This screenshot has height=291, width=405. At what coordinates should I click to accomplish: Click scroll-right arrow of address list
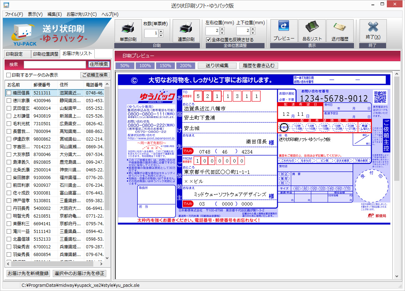click(101, 264)
